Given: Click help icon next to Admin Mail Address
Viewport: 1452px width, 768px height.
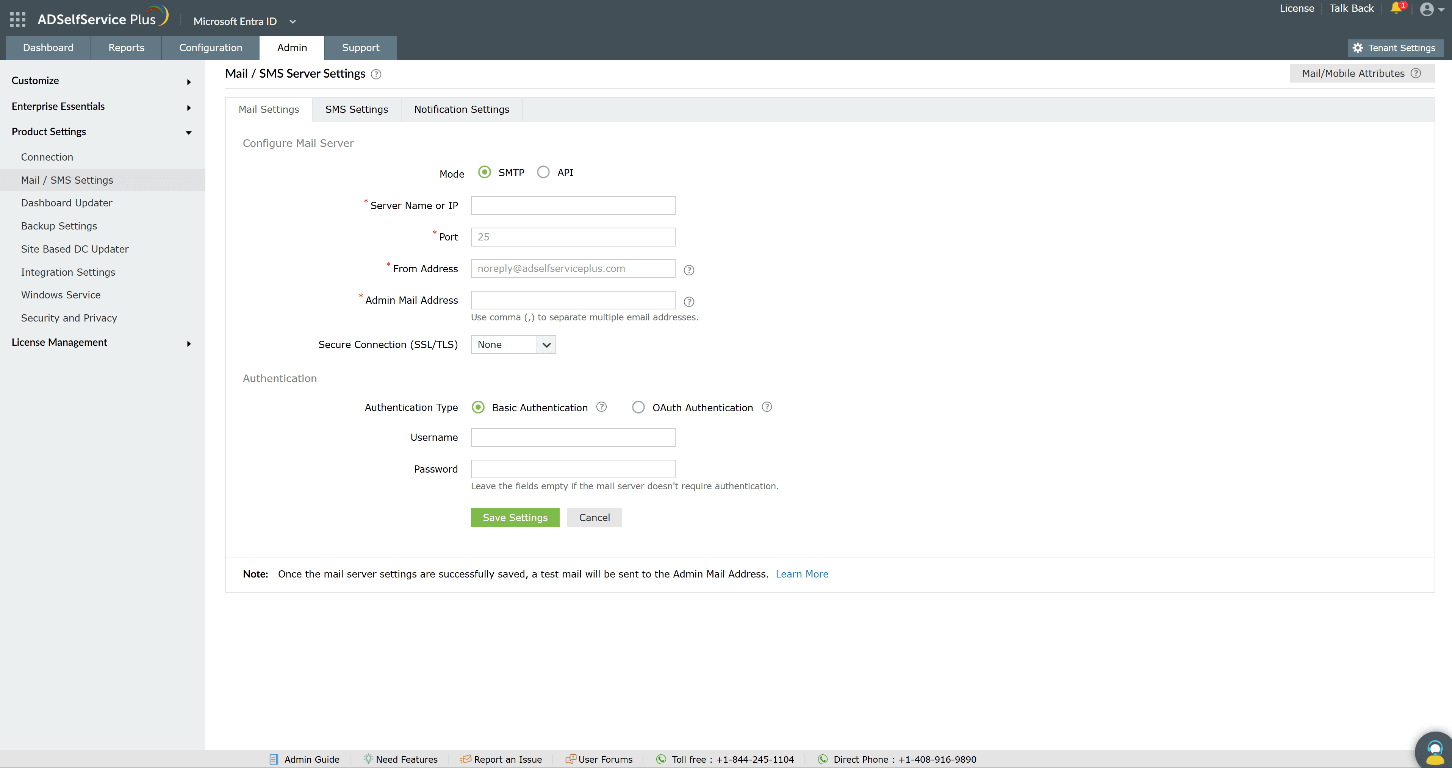Looking at the screenshot, I should (689, 301).
